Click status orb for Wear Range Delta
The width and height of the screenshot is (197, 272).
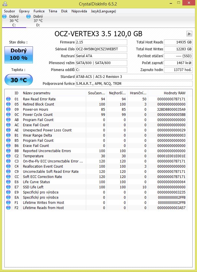click(x=8, y=135)
